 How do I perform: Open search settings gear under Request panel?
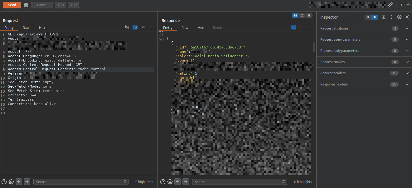11,182
